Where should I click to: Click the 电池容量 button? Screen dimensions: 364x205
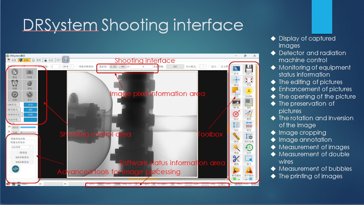pyautogui.click(x=14, y=119)
